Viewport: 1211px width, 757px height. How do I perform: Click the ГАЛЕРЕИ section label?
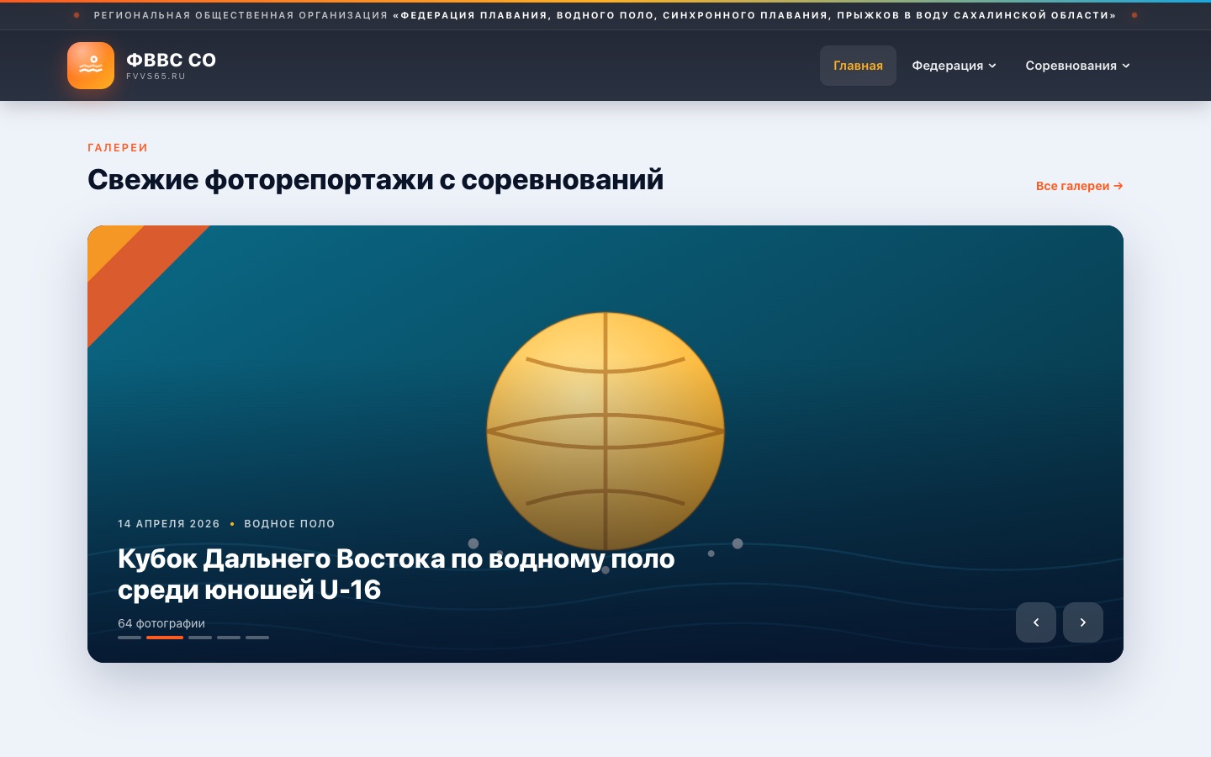(118, 148)
